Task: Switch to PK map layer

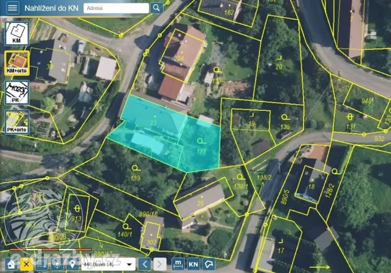Action: pos(16,92)
